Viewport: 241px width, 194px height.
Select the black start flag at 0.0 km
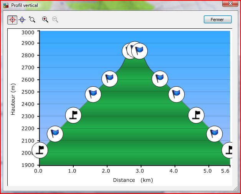40,150
